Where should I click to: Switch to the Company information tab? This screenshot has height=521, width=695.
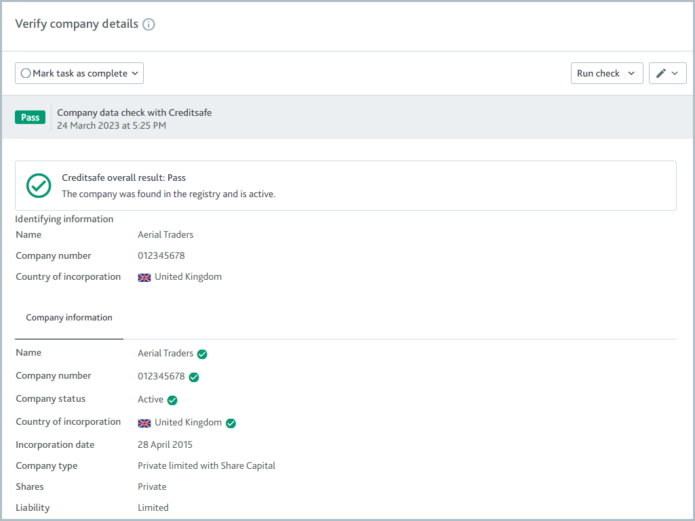[69, 317]
